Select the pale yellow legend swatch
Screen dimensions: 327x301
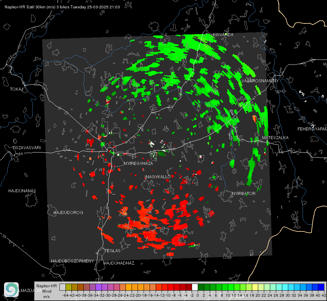255,287
